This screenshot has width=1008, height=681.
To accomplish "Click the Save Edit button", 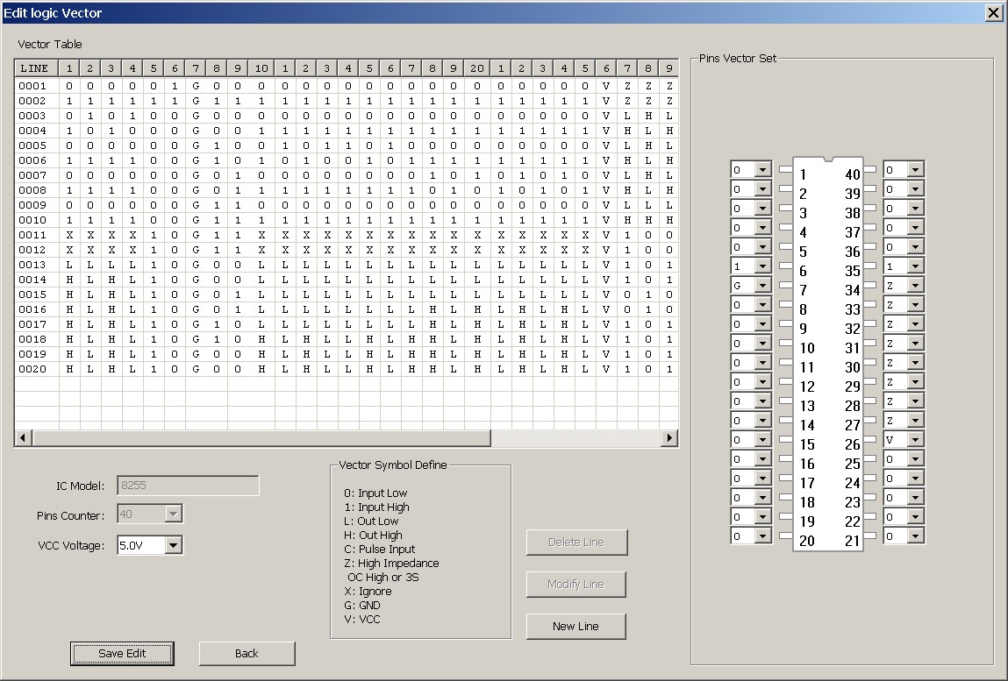I will coord(122,653).
